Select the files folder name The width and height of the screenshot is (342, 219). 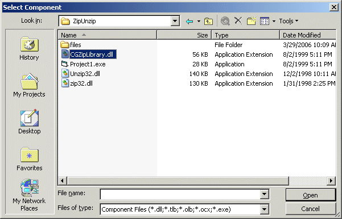[x=76, y=45]
